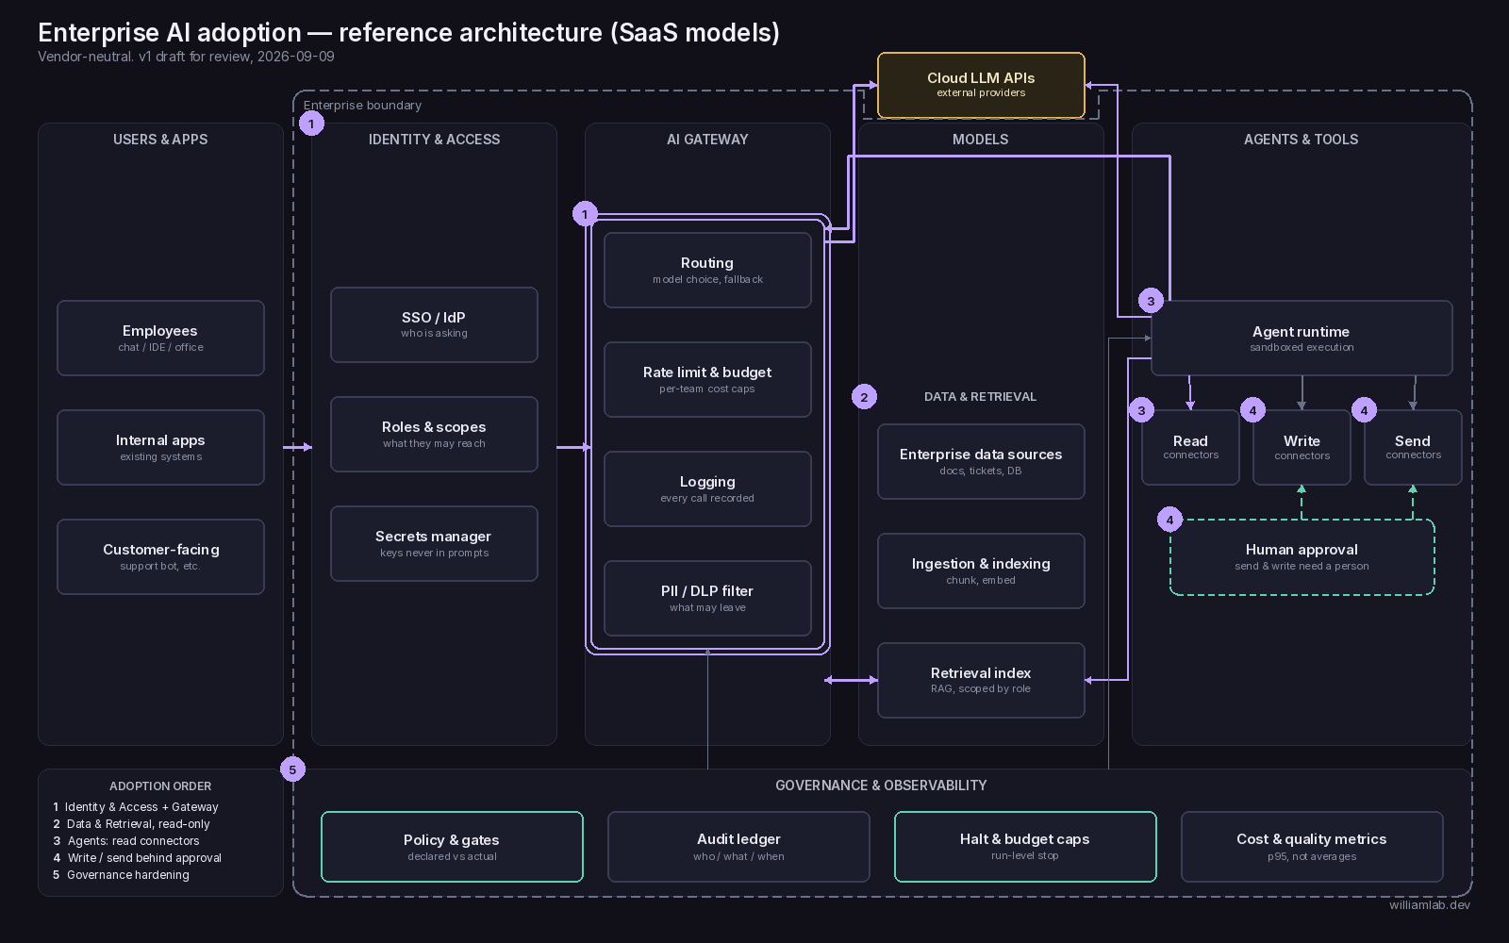1509x943 pixels.
Task: Select the PII / DLP filter node
Action: (x=707, y=598)
